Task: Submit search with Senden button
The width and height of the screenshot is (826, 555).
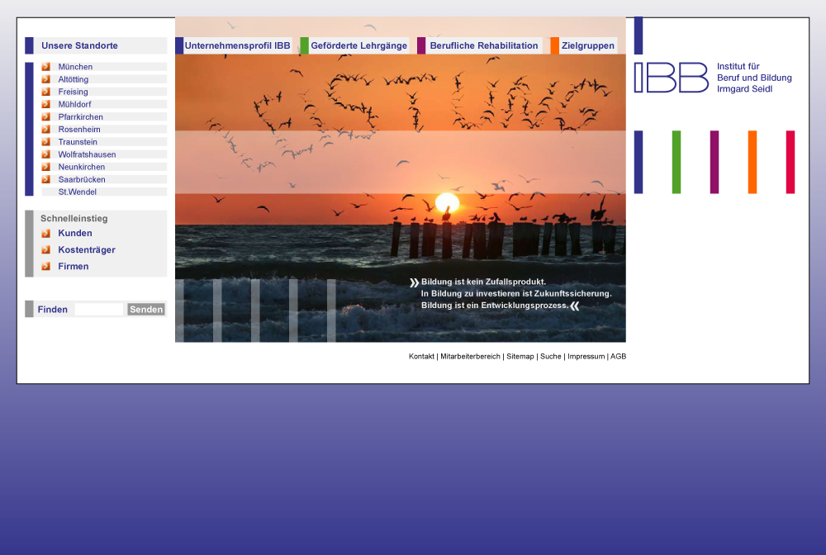Action: click(x=146, y=310)
